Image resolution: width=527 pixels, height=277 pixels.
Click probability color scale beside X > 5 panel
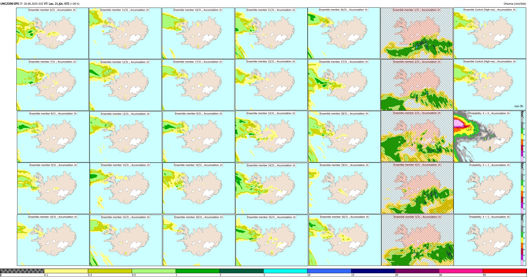(x=522, y=240)
